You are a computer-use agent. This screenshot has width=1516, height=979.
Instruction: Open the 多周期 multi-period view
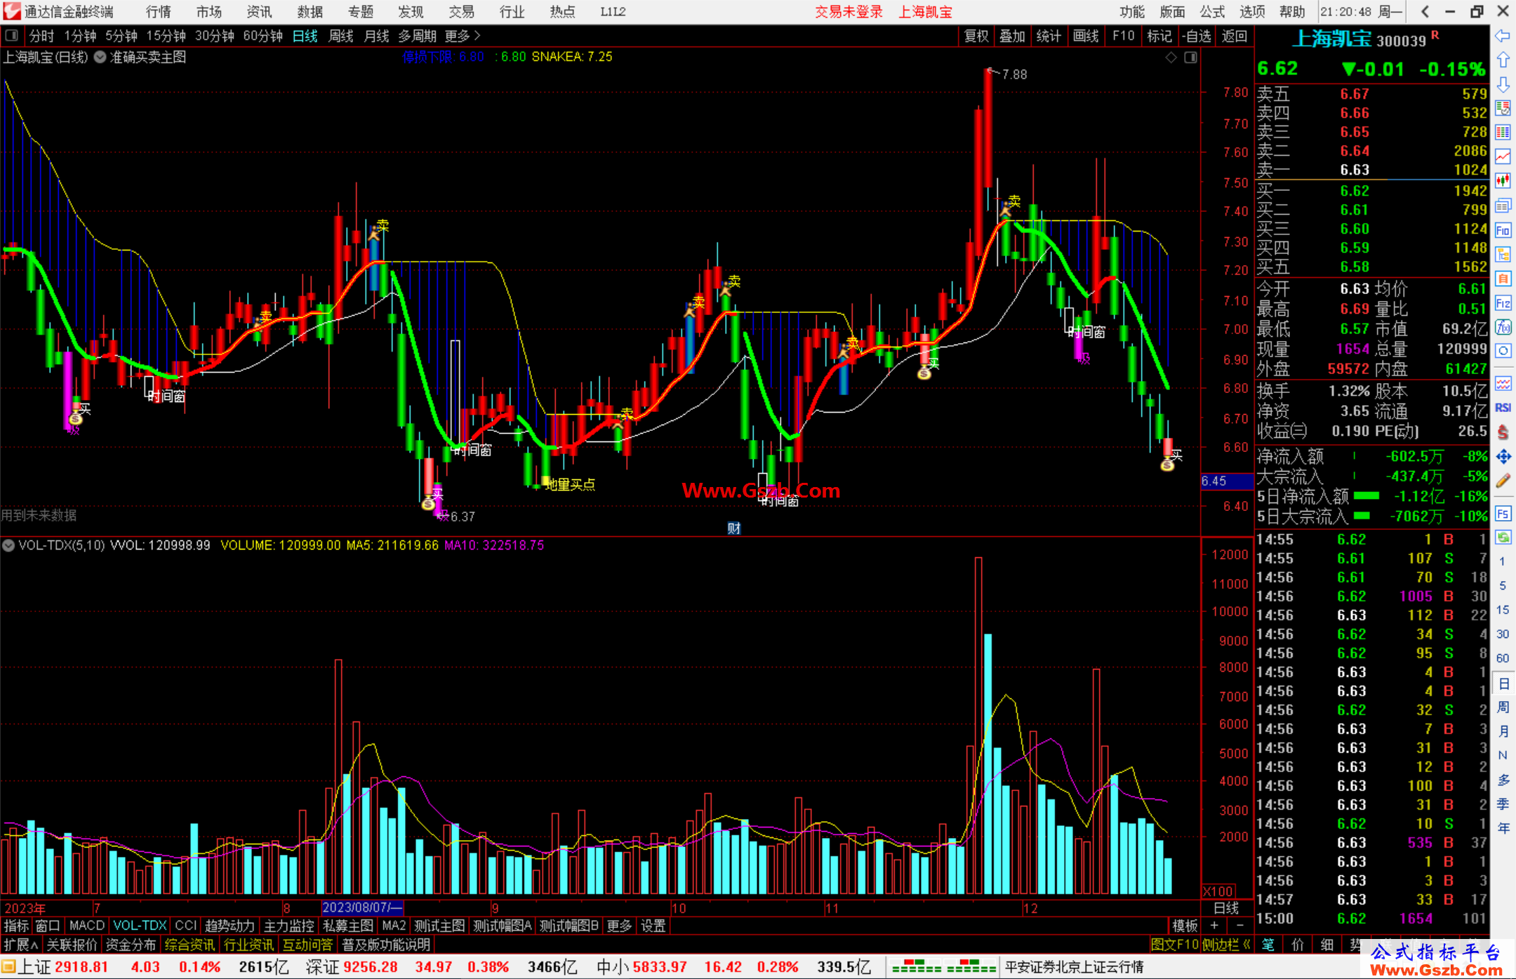418,36
